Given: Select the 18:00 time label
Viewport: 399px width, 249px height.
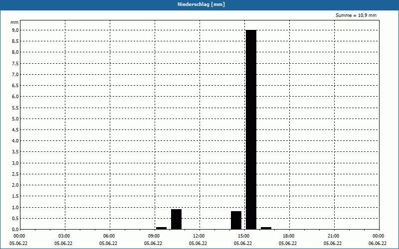Looking at the screenshot, I should (289, 236).
